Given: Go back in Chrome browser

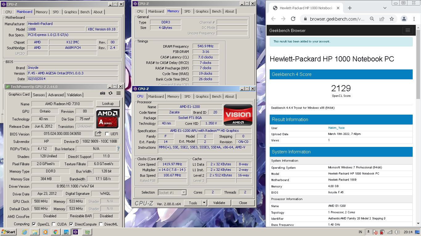Looking at the screenshot, I should click(x=273, y=19).
